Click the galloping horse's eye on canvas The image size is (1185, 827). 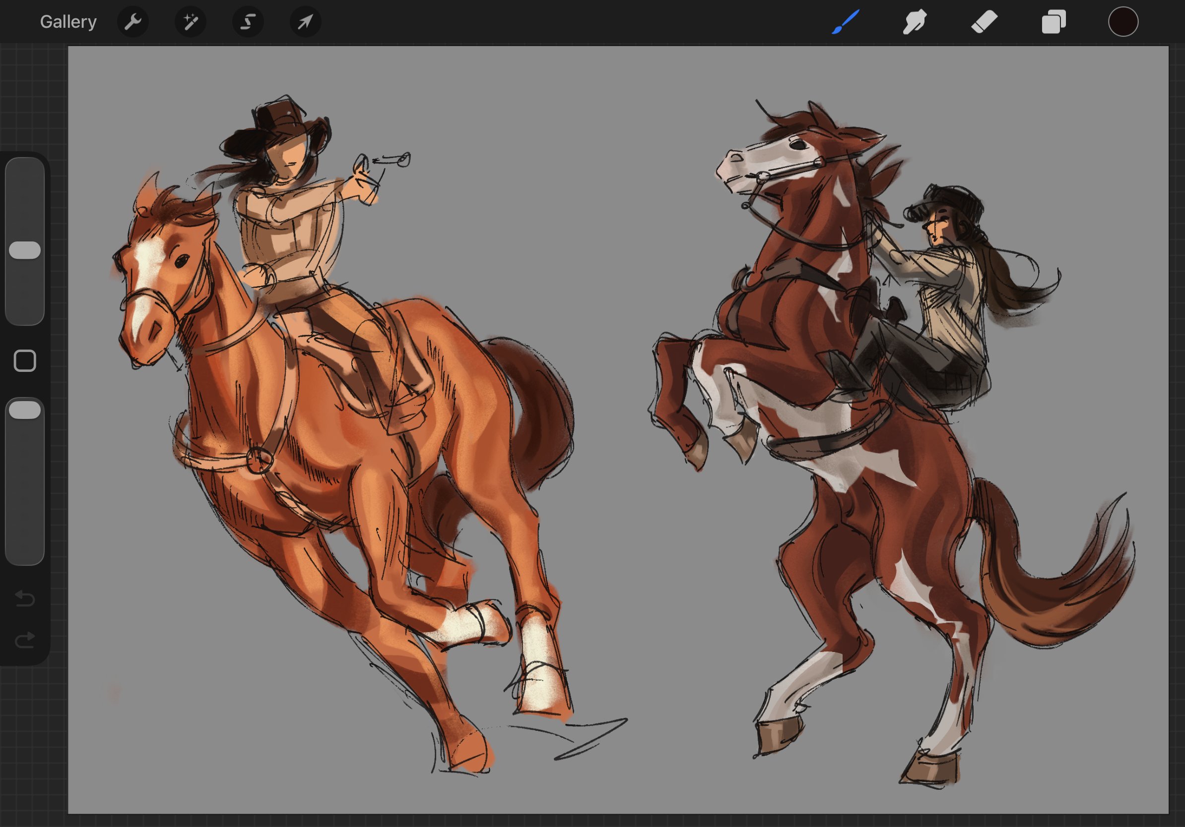tap(181, 260)
